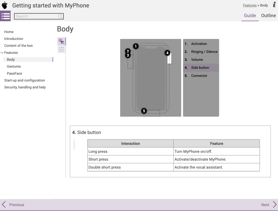Click into the Search input field
278x211 pixels.
(36, 16)
